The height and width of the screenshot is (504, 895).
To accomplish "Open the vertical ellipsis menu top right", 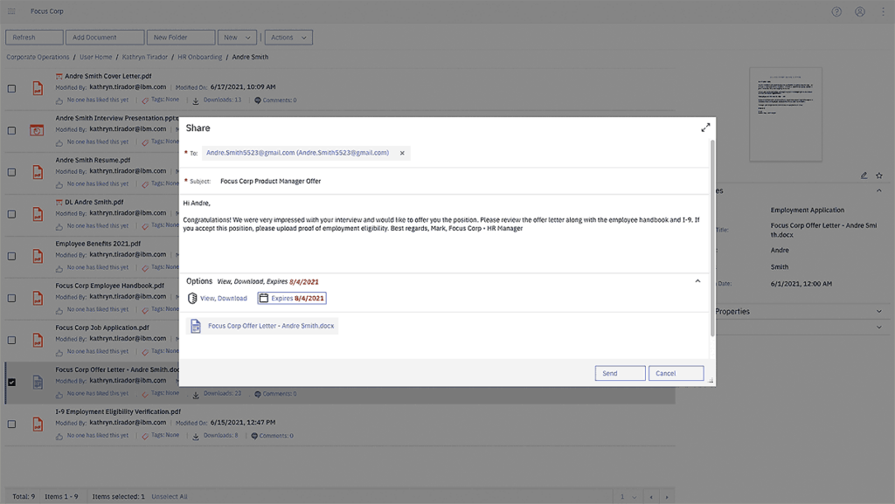I will pos(883,11).
